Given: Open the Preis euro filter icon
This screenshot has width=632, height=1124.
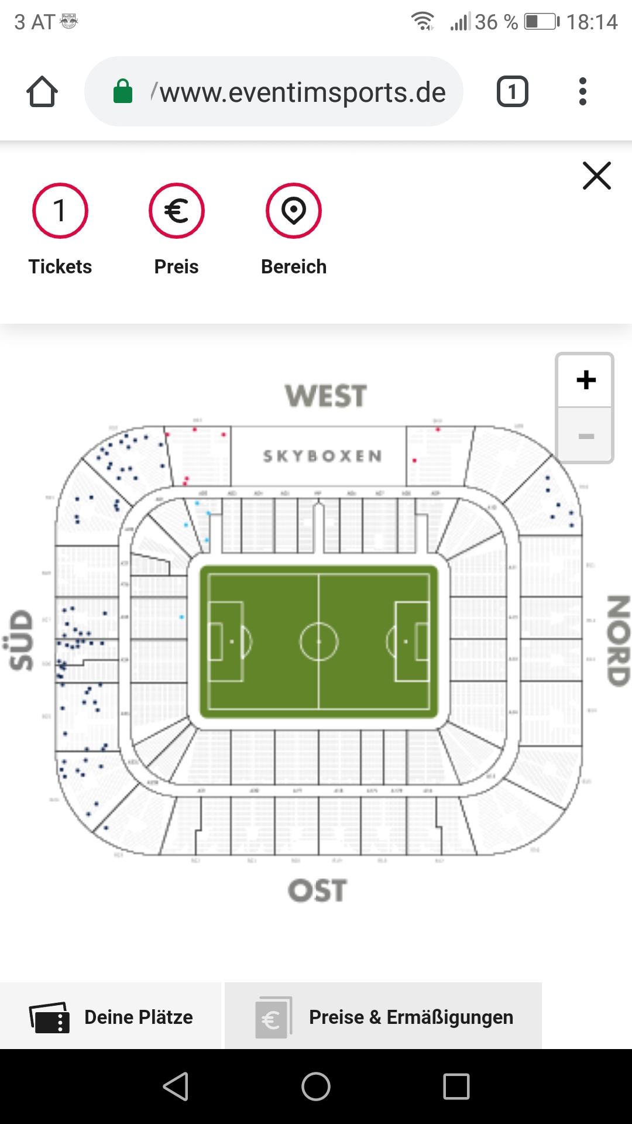Looking at the screenshot, I should (x=177, y=211).
